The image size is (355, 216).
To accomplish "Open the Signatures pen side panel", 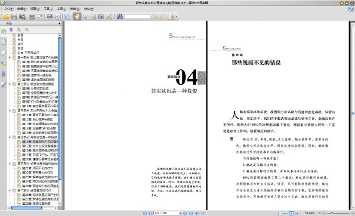I will click(4, 84).
